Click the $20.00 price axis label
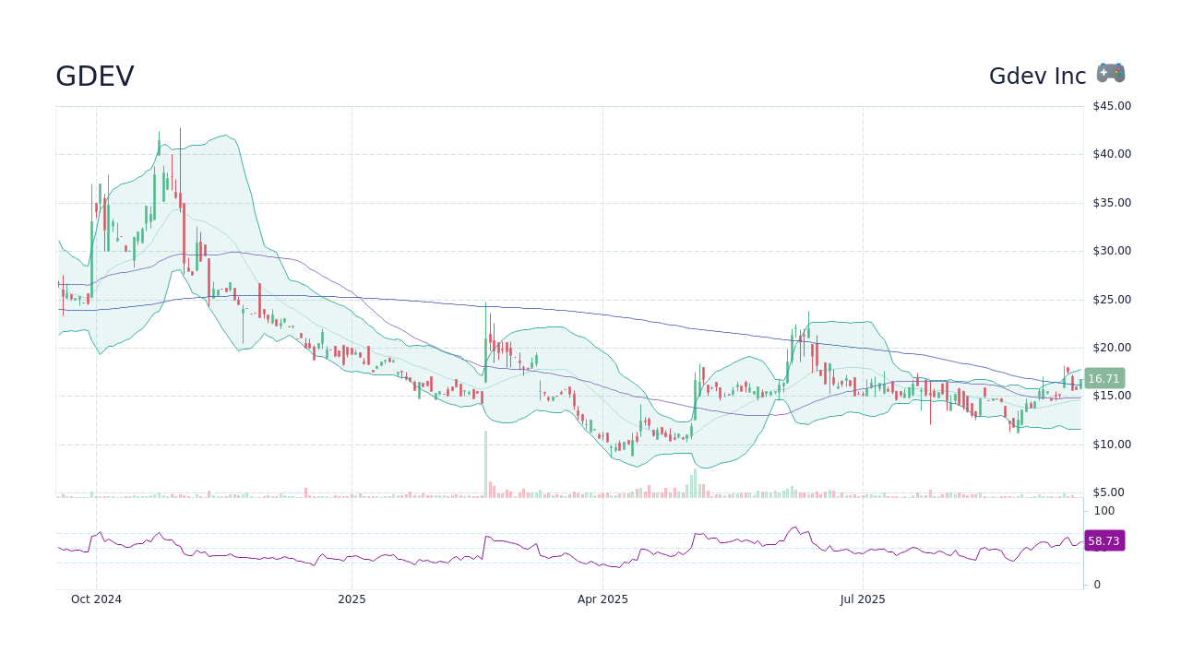The height and width of the screenshot is (664, 1181). click(x=1112, y=348)
